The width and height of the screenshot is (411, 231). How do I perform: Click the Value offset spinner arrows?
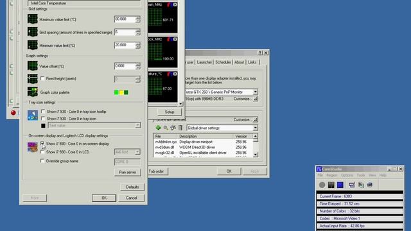pos(137,66)
